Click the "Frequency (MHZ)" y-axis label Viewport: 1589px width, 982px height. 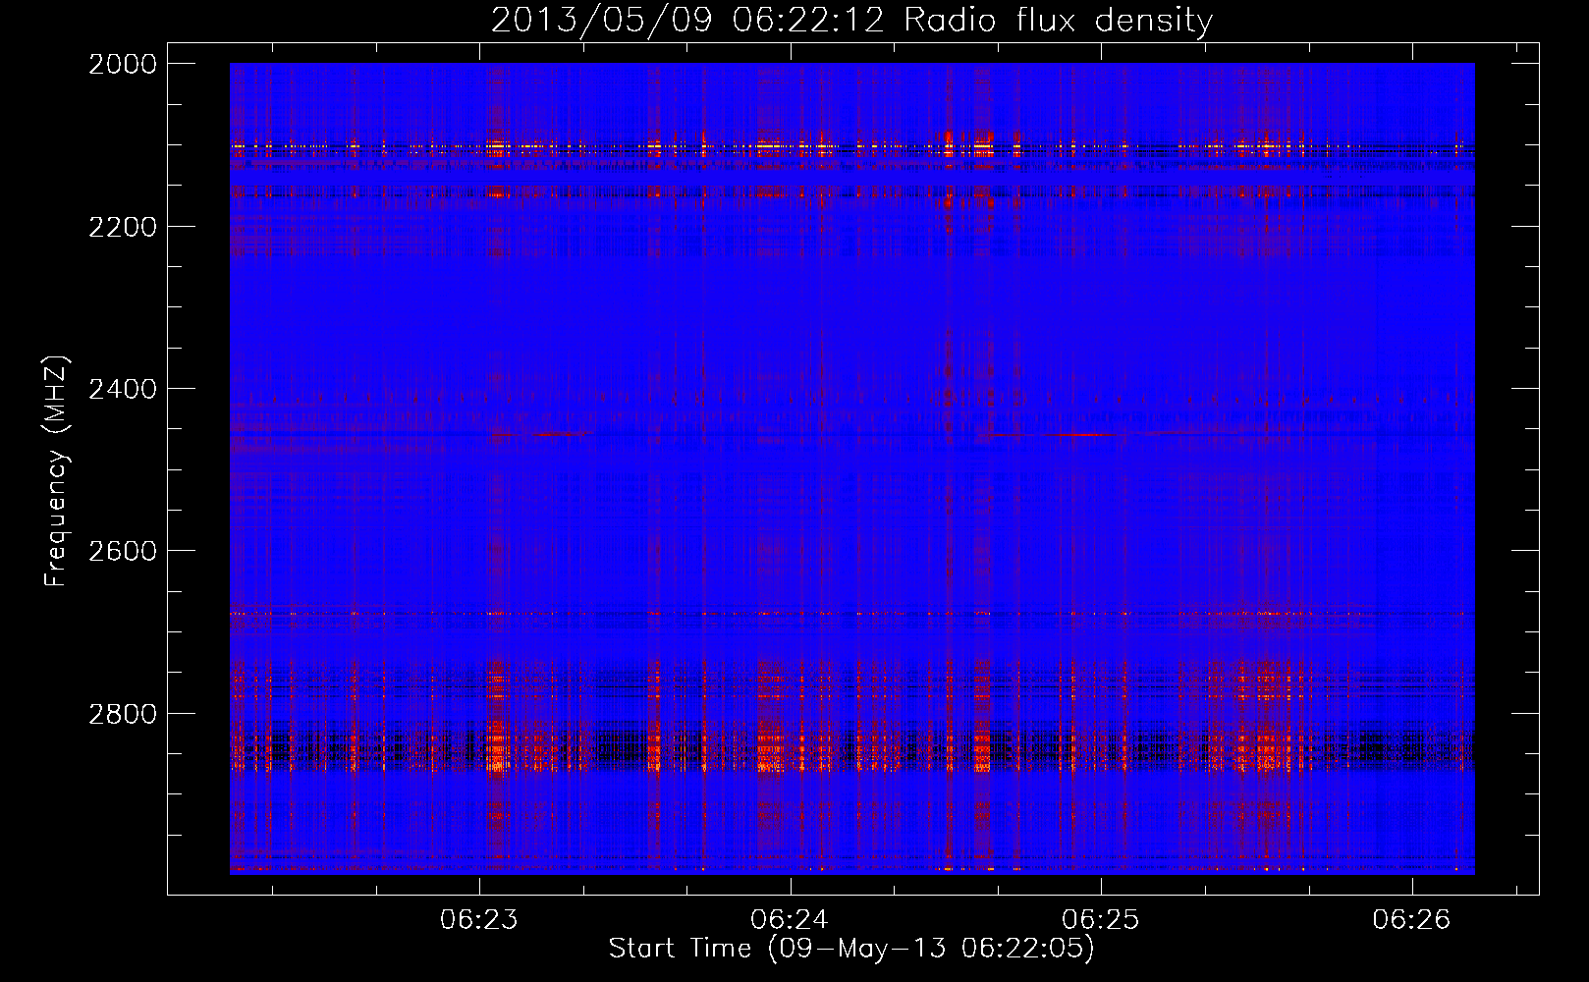point(56,471)
